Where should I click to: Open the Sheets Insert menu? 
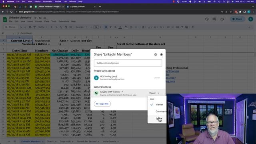30,21
